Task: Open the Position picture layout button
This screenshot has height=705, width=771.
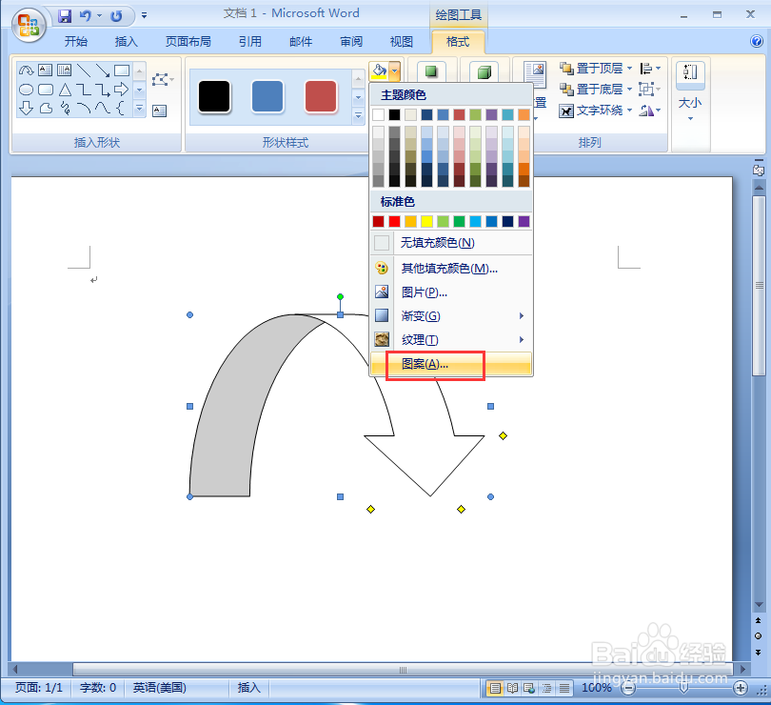Action: point(535,74)
